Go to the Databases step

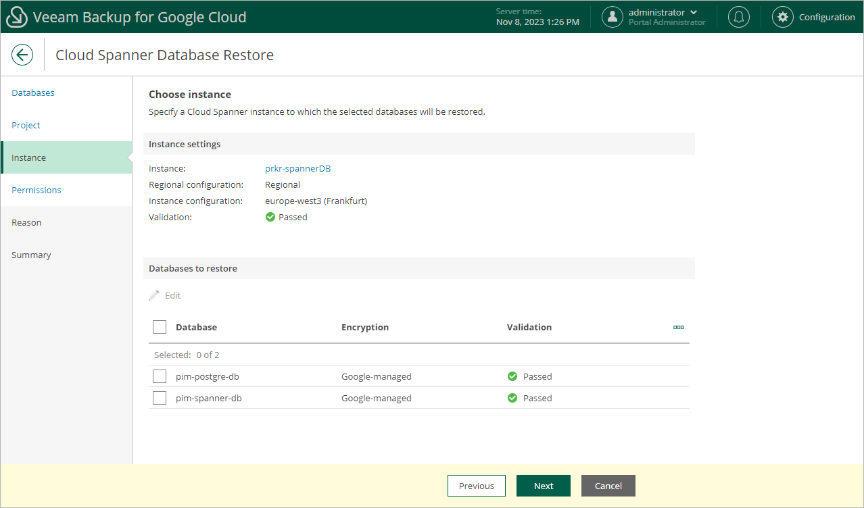pyautogui.click(x=33, y=93)
